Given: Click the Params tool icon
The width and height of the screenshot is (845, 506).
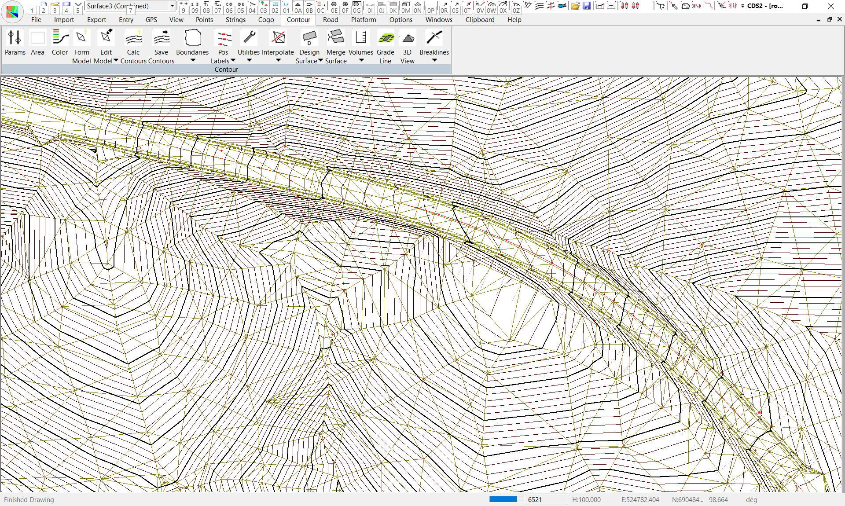Looking at the screenshot, I should pos(15,38).
